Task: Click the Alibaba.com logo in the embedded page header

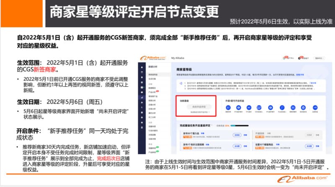Action: coord(152,58)
